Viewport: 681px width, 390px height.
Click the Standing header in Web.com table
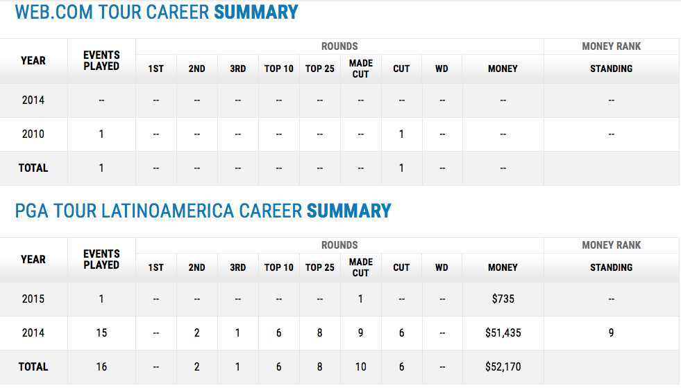(x=611, y=69)
